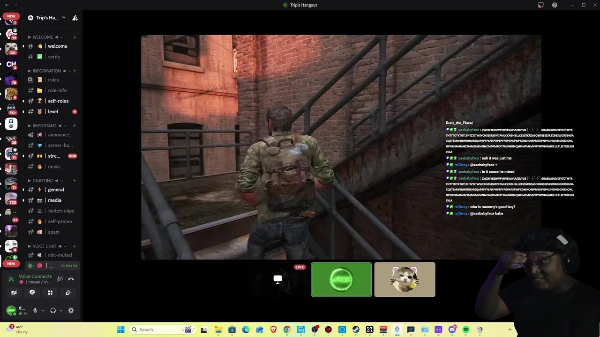Image resolution: width=600 pixels, height=337 pixels.
Task: Open the server-boosts channel
Action: [x=52, y=145]
